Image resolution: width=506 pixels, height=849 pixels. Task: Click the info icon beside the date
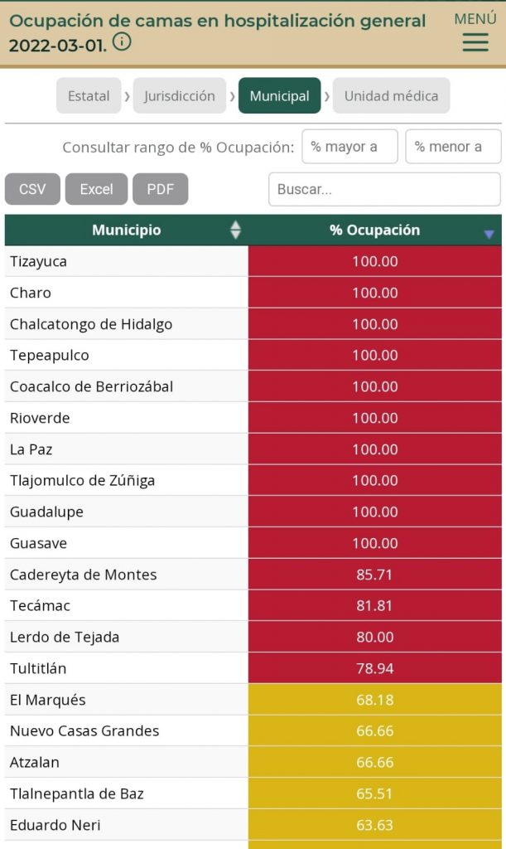[122, 41]
